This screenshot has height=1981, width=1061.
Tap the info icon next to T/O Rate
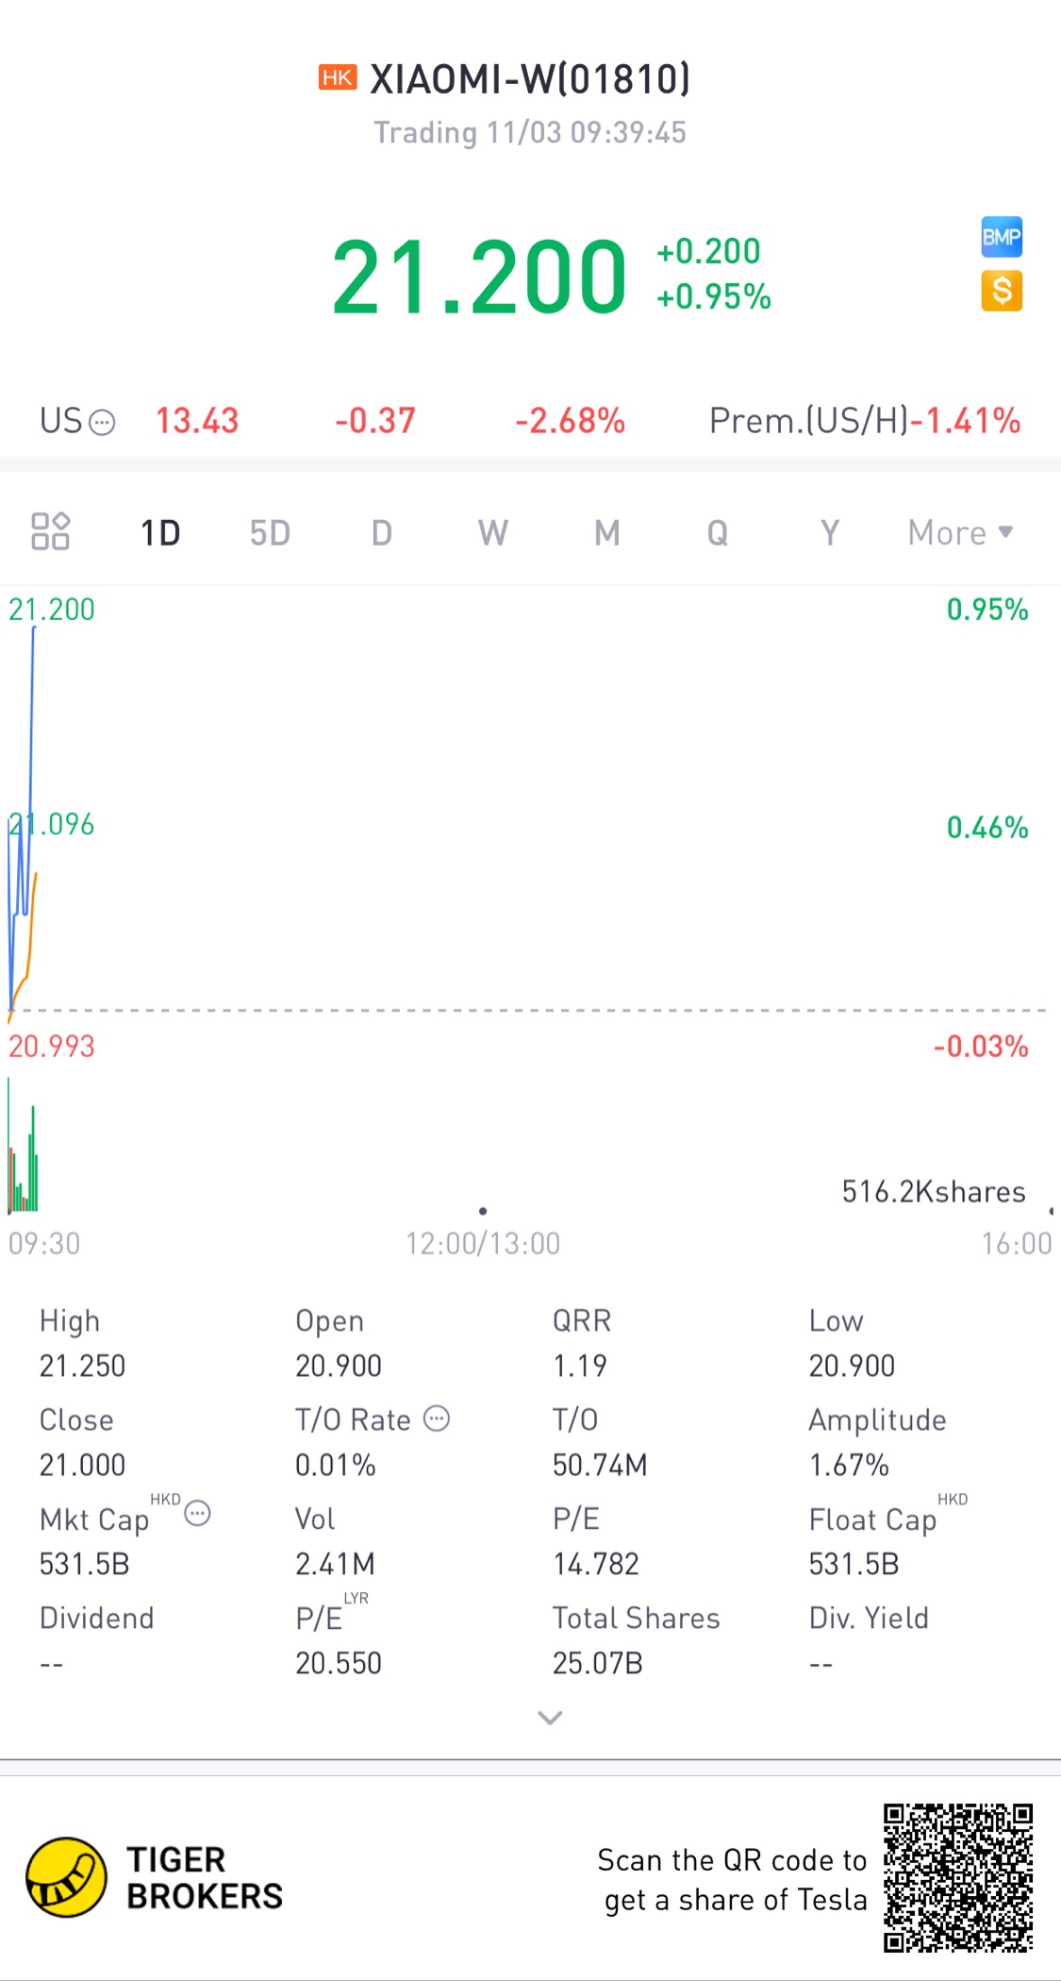pyautogui.click(x=437, y=1419)
